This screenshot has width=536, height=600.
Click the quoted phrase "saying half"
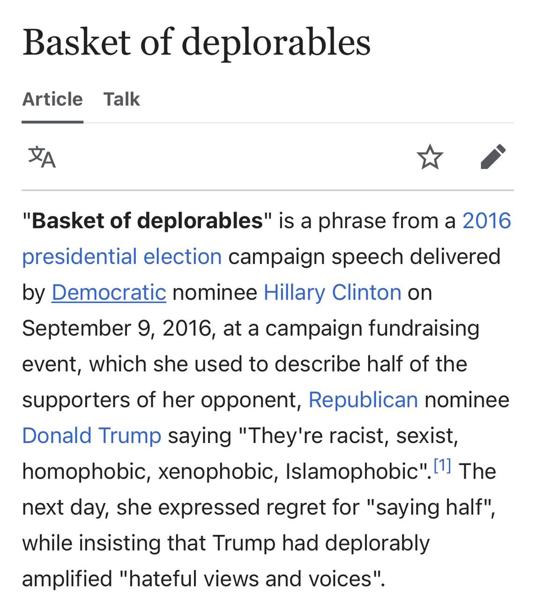430,507
